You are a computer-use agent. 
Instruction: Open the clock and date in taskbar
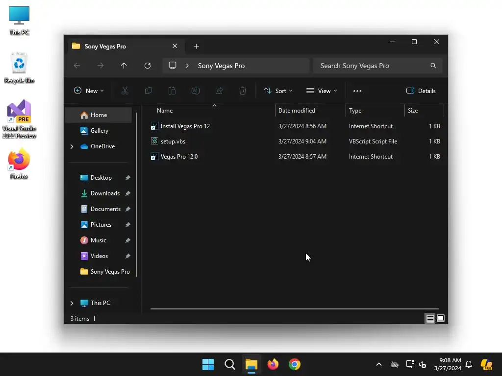pyautogui.click(x=448, y=364)
